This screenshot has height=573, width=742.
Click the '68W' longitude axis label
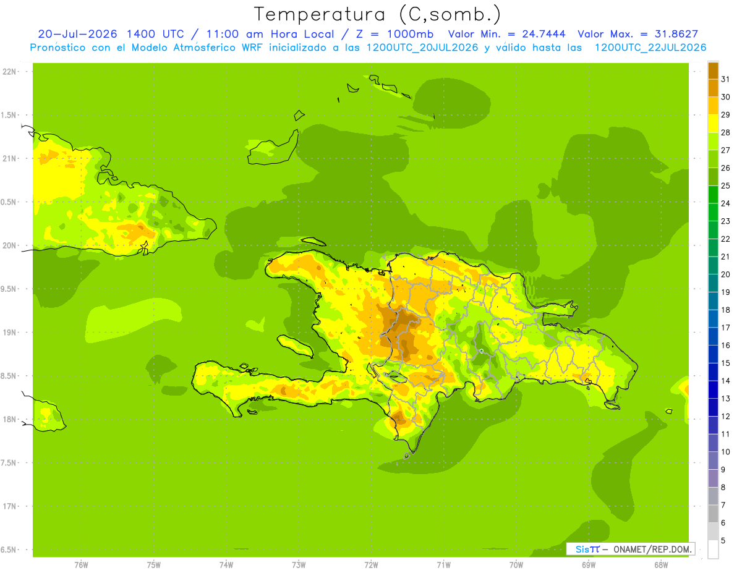tap(661, 565)
